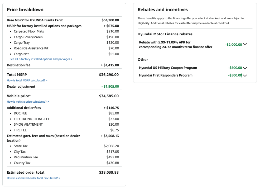Screen dimensions: 260x190
Task: Open How is estimated order total calculated link
Action: pyautogui.click(x=33, y=178)
